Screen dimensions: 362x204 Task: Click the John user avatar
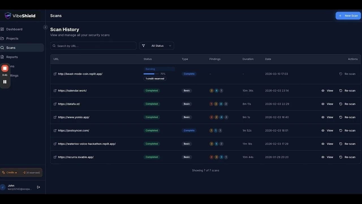tap(3, 187)
